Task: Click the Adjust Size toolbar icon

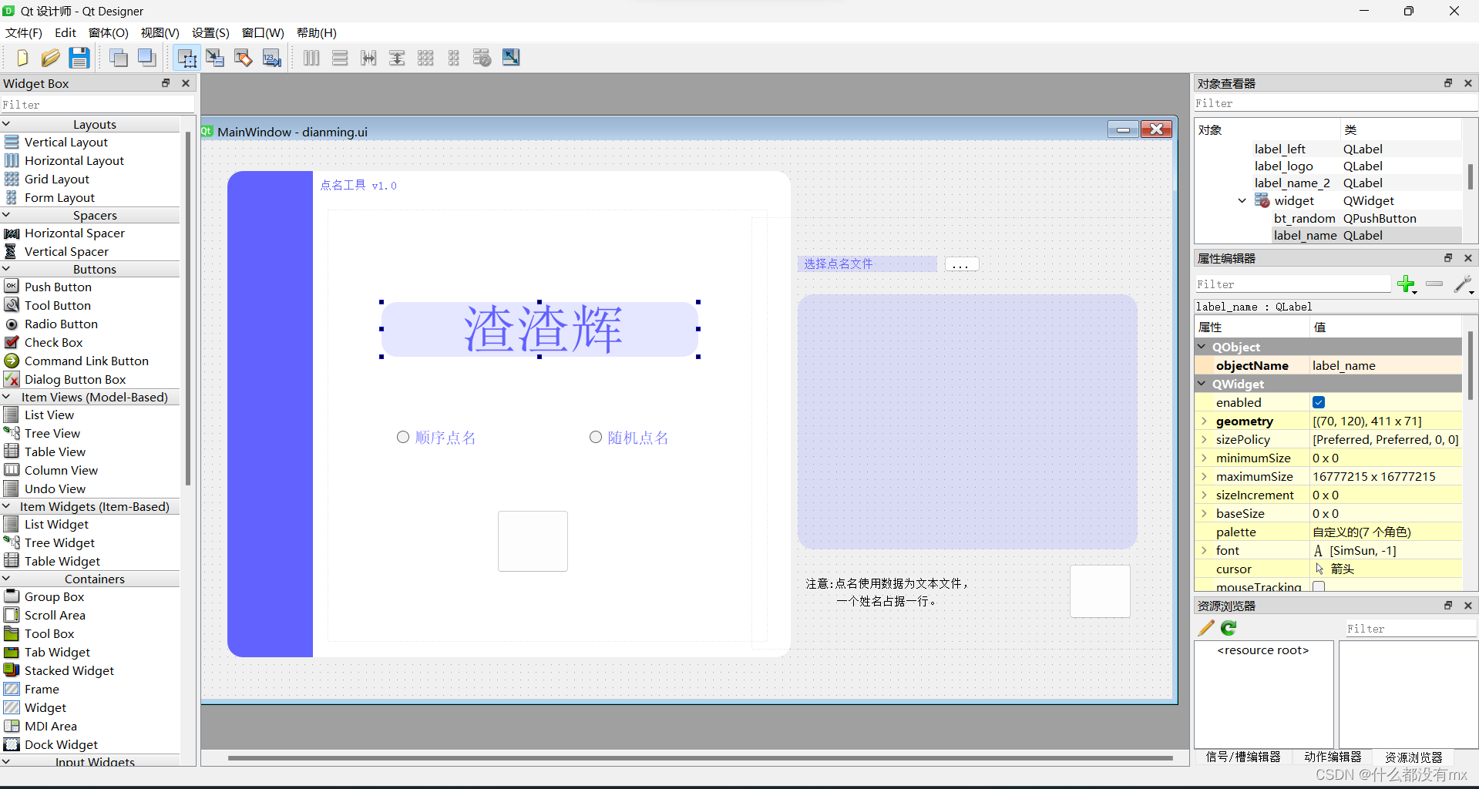Action: 511,58
